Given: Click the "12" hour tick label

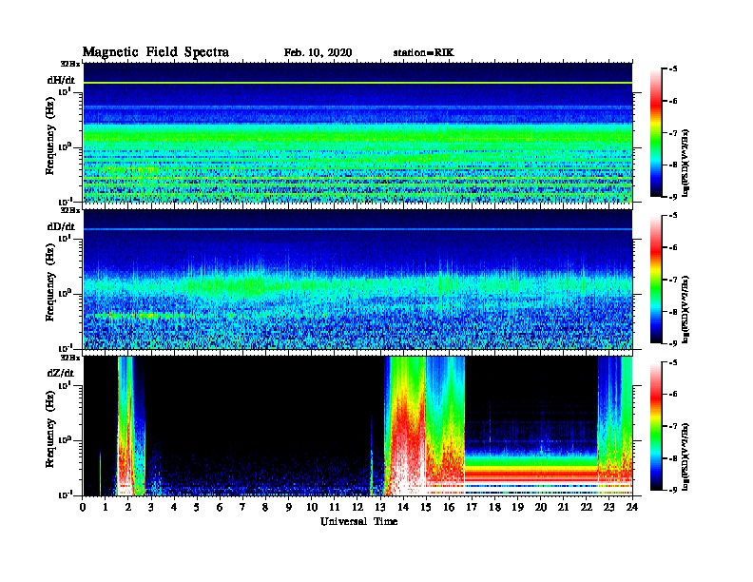Looking at the screenshot, I should coord(357,507).
